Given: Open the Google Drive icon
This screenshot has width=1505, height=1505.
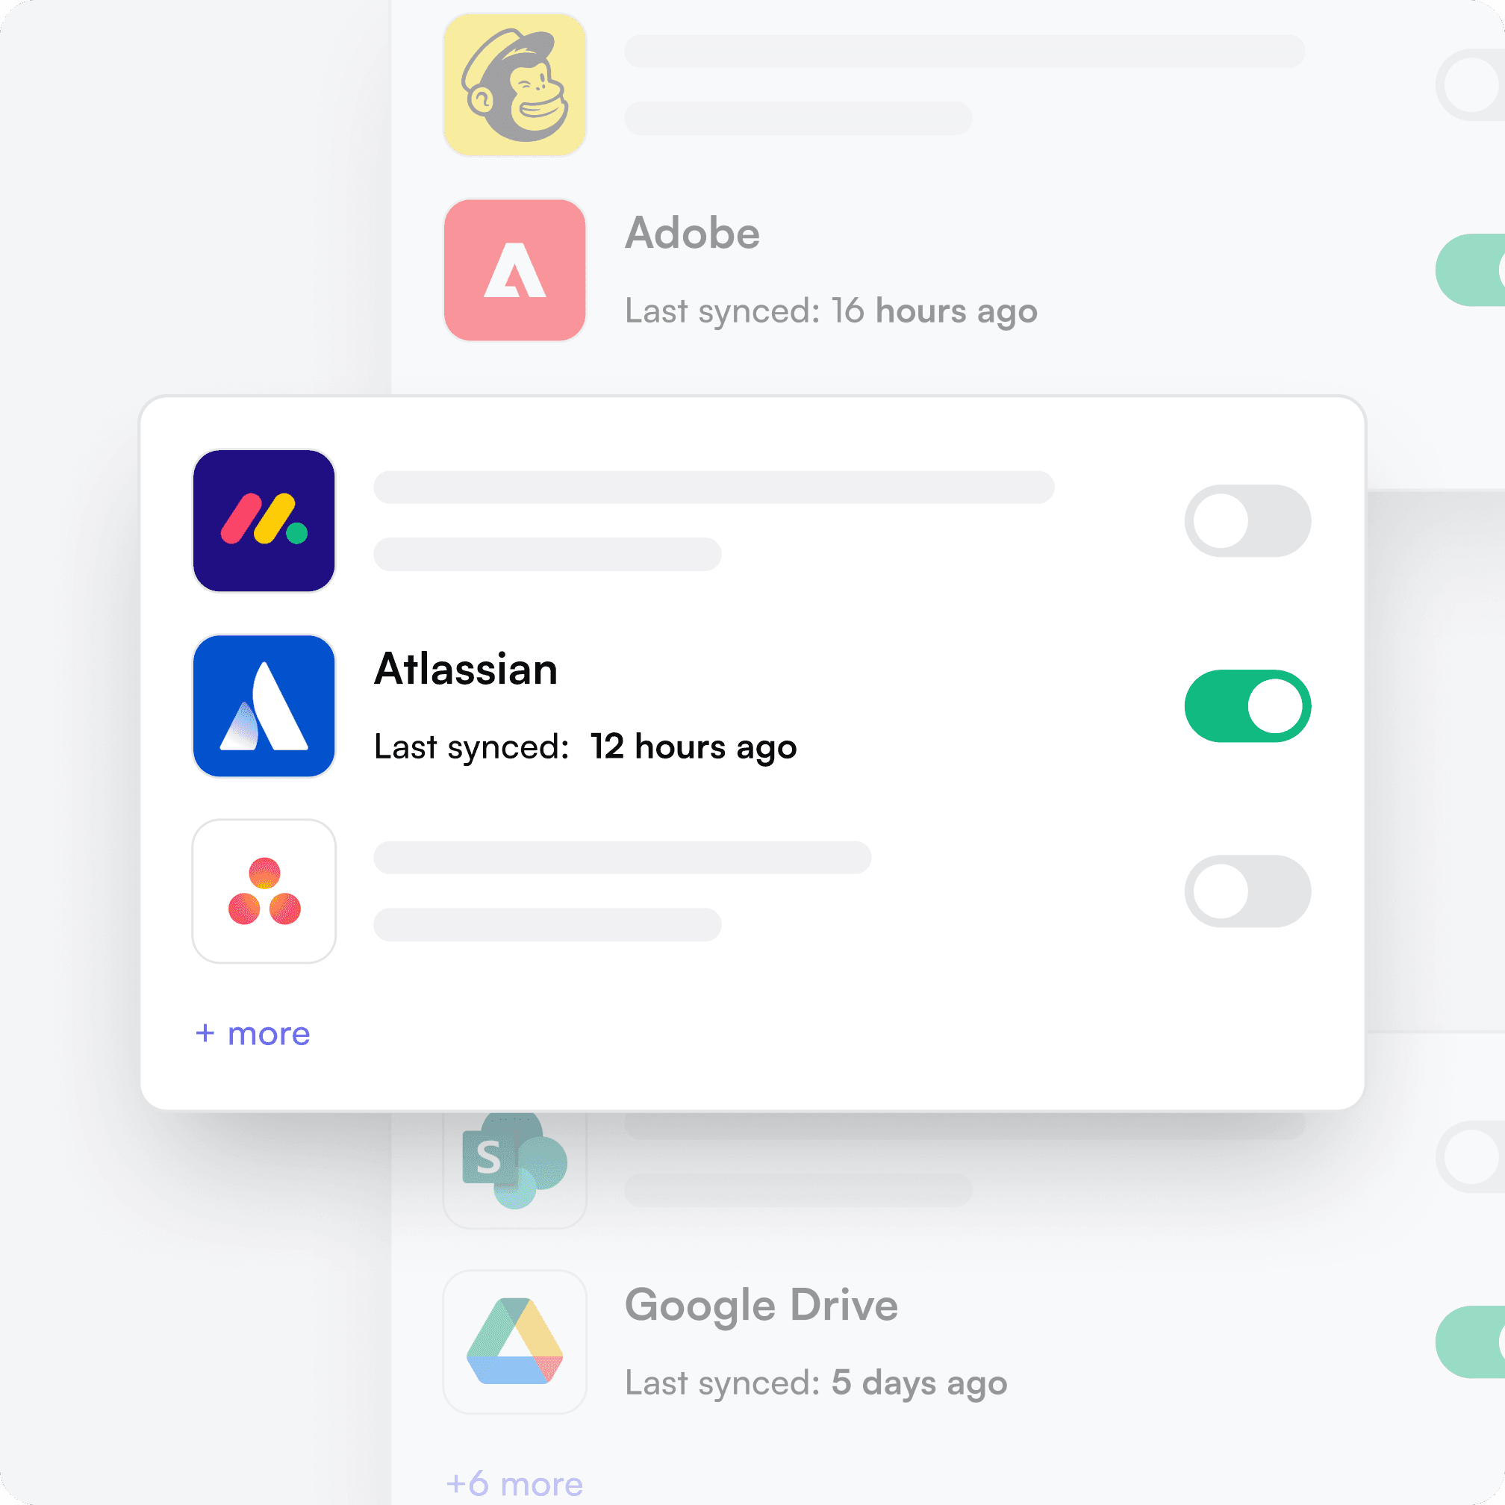Looking at the screenshot, I should point(514,1342).
